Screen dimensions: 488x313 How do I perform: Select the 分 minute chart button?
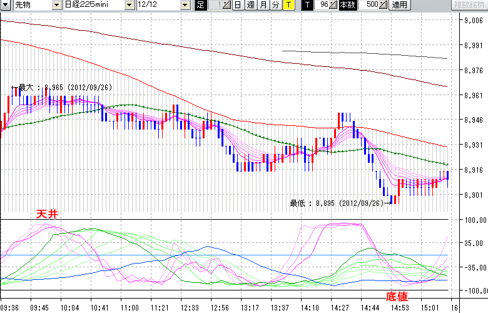coord(275,5)
